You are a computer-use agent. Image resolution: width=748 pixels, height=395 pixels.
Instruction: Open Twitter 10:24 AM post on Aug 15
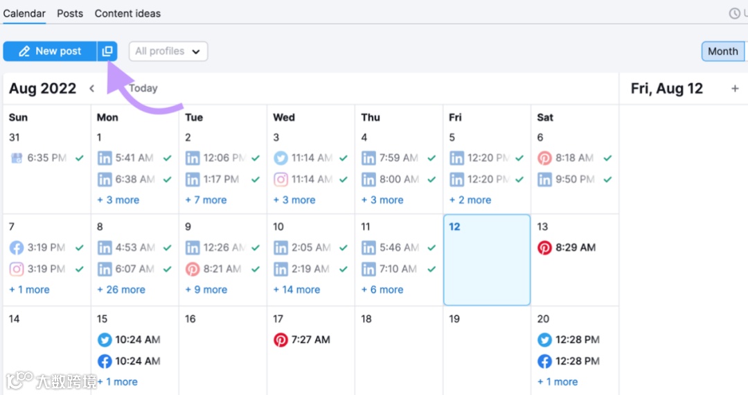click(x=129, y=340)
